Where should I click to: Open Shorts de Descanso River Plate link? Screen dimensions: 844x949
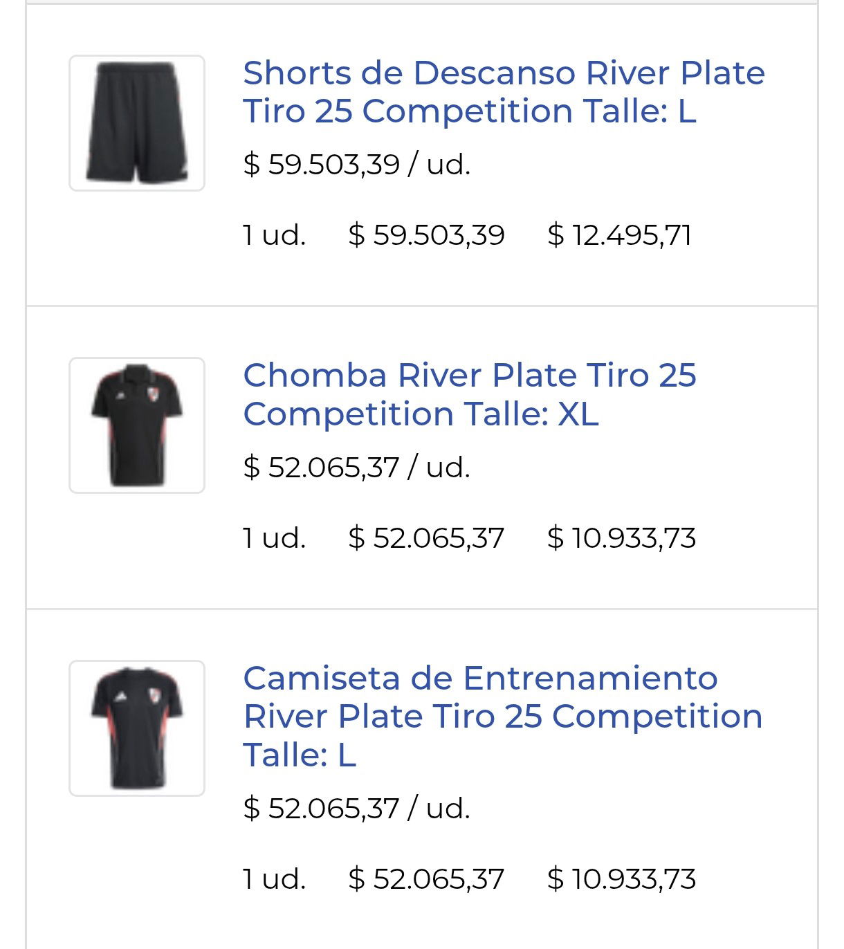coord(504,92)
